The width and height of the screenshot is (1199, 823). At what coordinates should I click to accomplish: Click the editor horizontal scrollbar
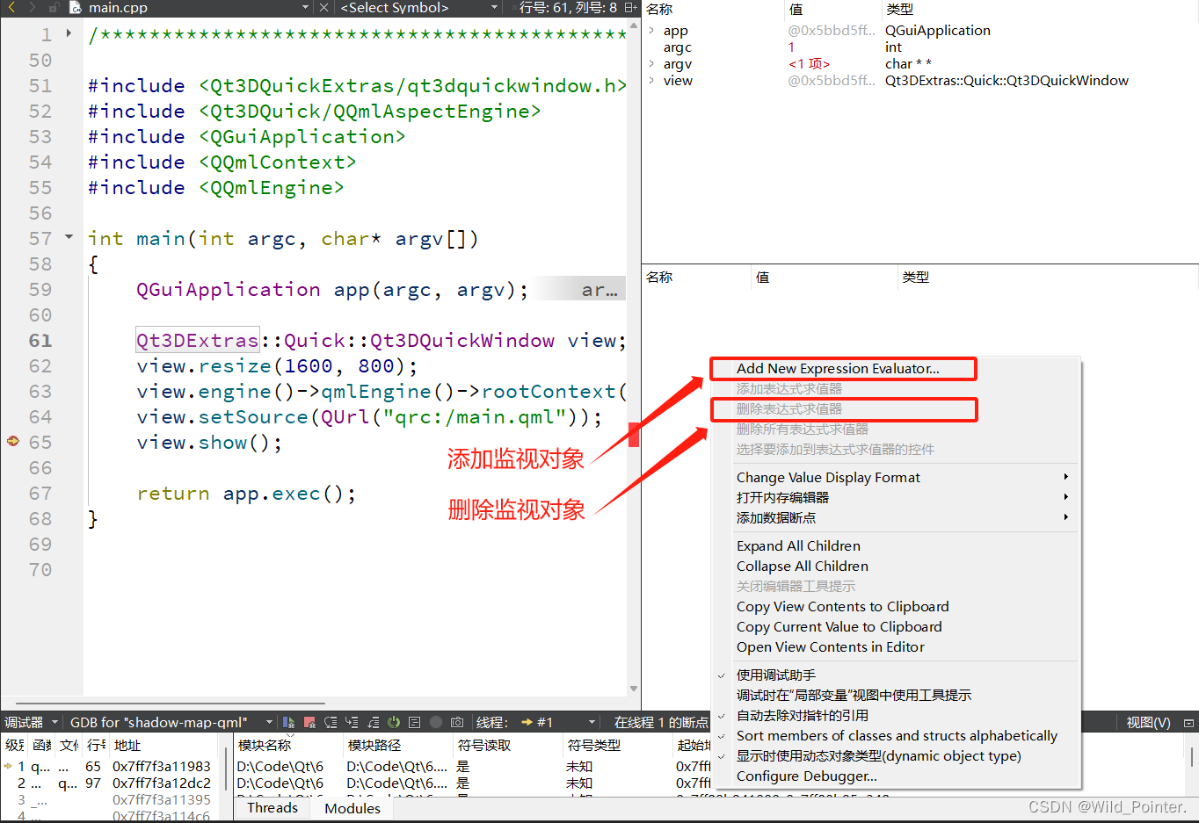(170, 704)
